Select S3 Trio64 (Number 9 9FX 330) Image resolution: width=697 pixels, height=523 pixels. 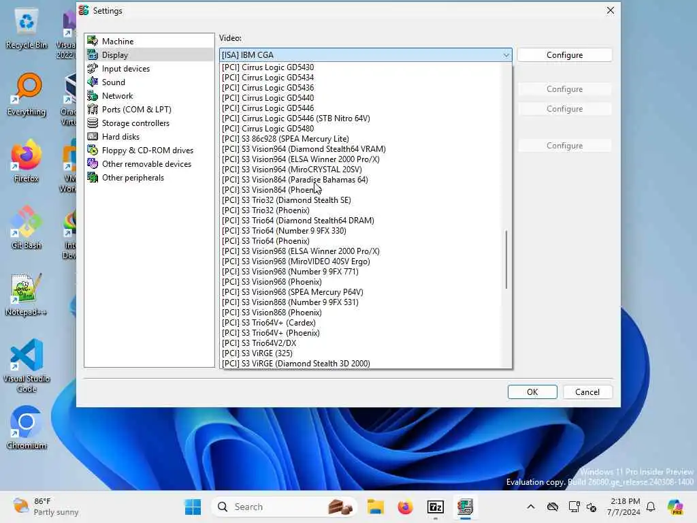pyautogui.click(x=361, y=231)
